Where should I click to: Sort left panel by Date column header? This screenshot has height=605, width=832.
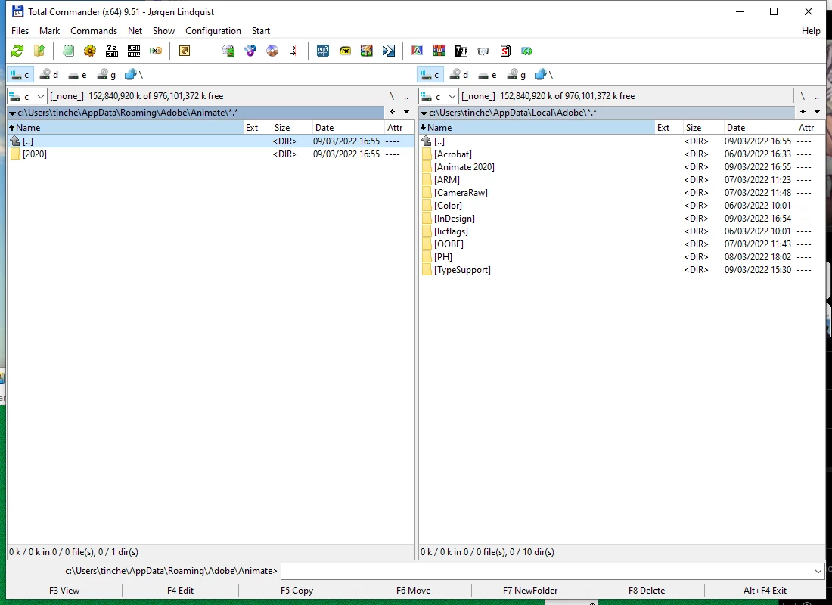pos(348,127)
